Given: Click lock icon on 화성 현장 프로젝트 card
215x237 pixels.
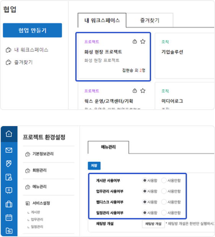Looking at the screenshot, I should [135, 41].
